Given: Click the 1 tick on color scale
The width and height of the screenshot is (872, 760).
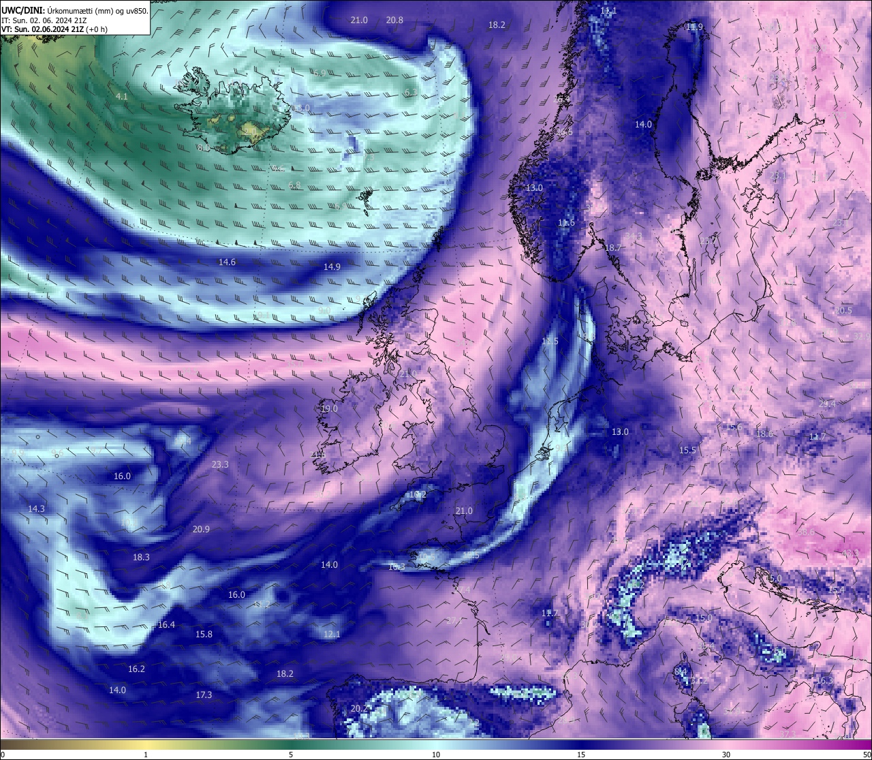Looking at the screenshot, I should point(146,755).
